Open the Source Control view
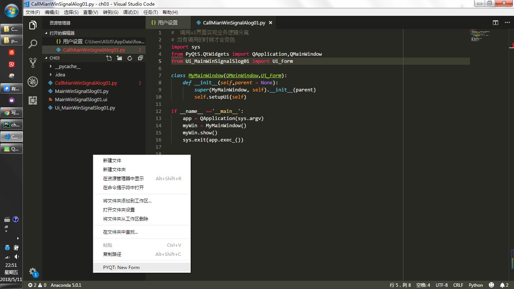 (x=33, y=62)
